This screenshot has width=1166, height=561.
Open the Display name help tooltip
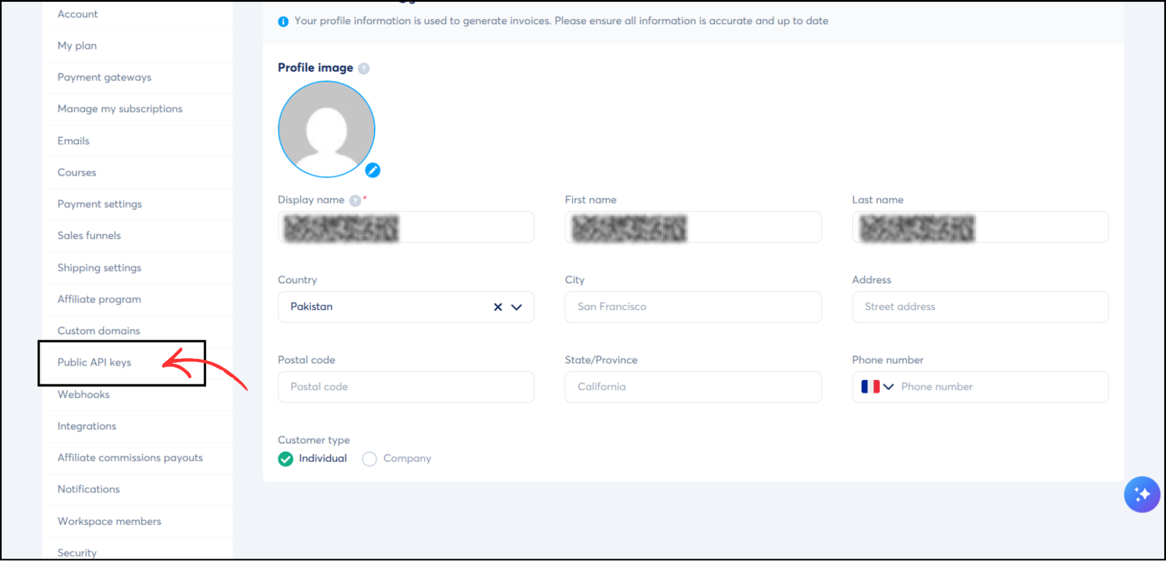[x=355, y=200]
